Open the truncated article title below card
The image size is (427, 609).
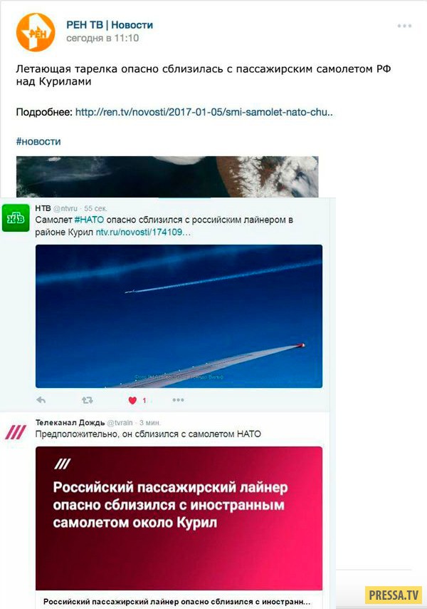point(177,602)
